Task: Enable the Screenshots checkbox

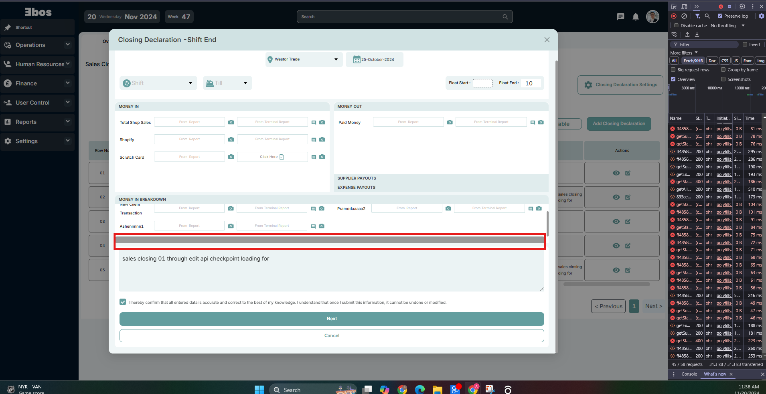Action: (x=723, y=79)
